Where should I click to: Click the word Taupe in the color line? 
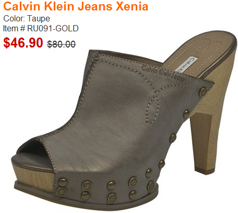[x=39, y=19]
